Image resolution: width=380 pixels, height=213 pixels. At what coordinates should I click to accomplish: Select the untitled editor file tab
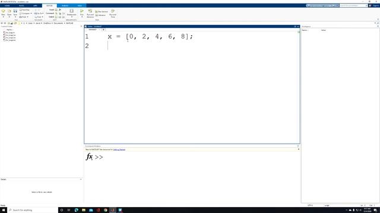tap(93, 30)
